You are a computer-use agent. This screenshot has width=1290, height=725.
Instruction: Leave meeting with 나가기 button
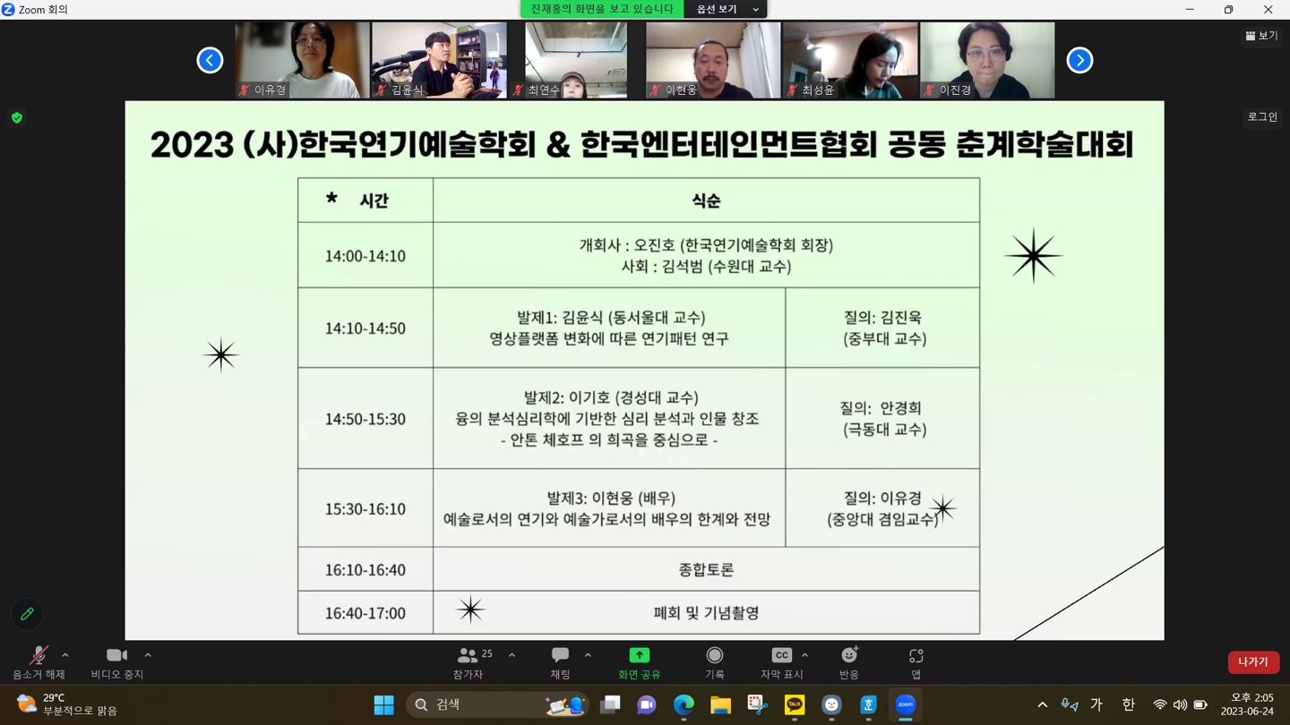(x=1253, y=662)
